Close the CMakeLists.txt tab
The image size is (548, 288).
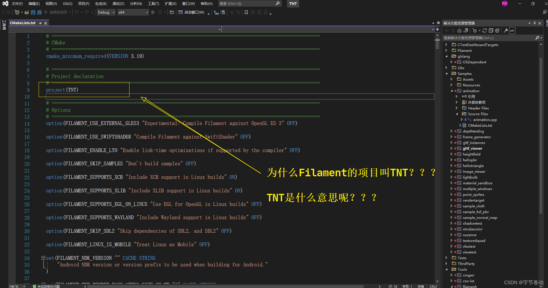coord(46,23)
